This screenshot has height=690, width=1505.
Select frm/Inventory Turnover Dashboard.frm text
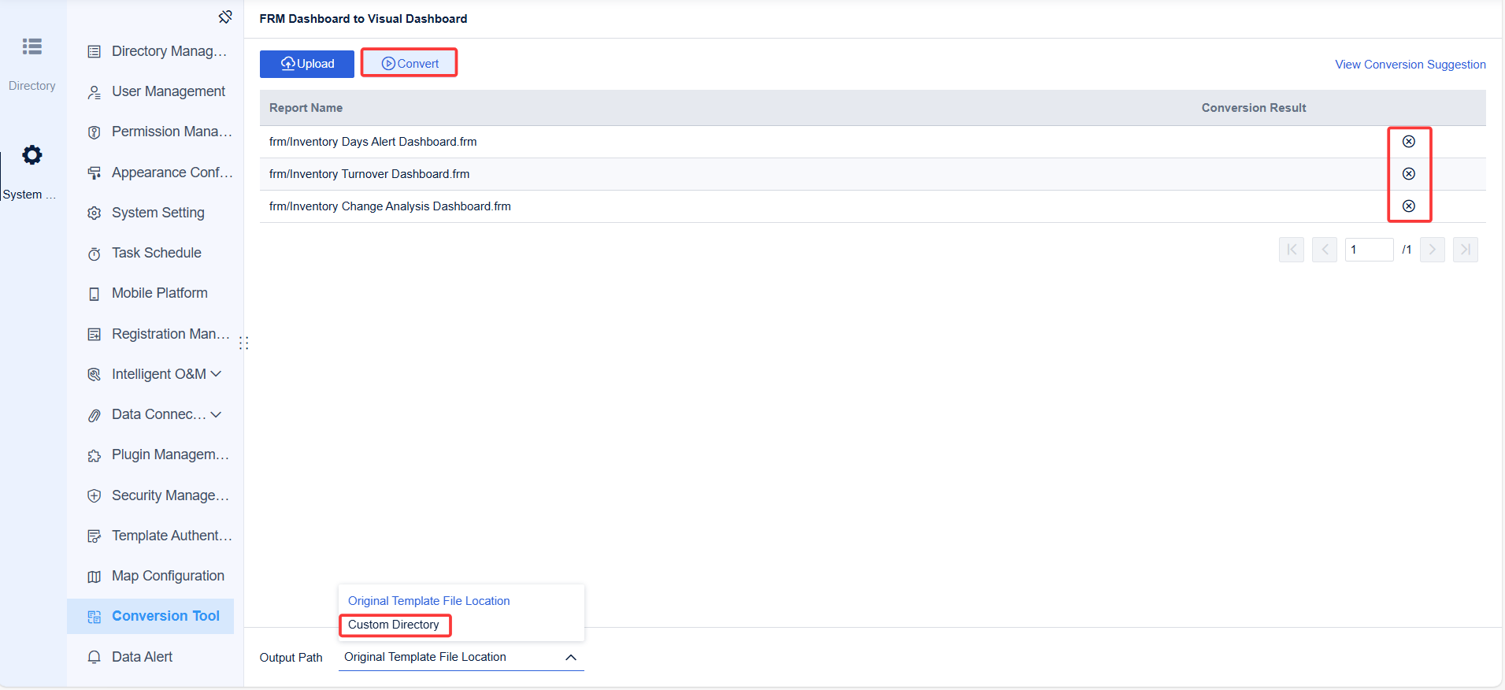[x=369, y=174]
